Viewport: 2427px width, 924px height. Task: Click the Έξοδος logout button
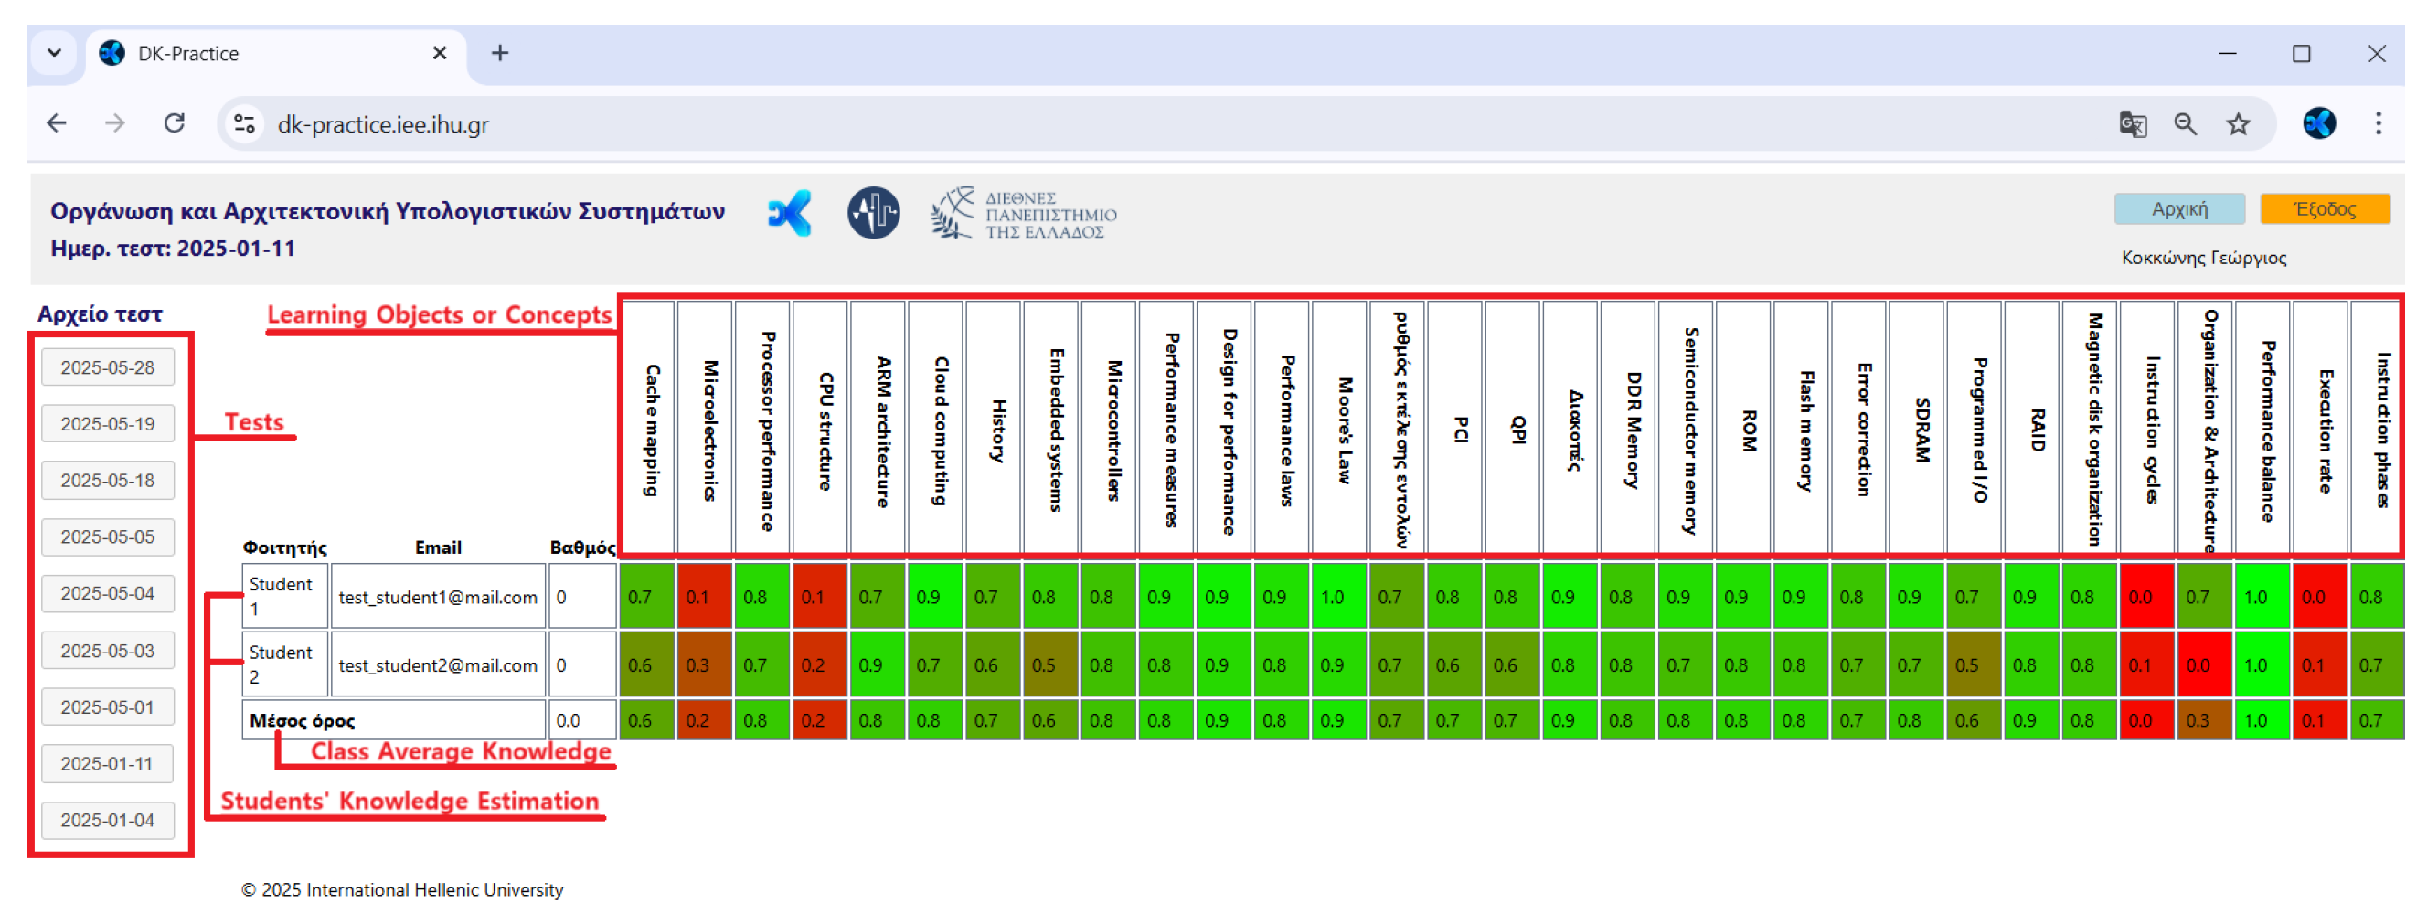[x=2324, y=209]
